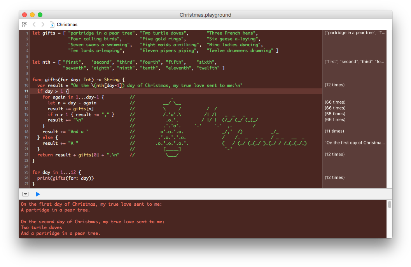The width and height of the screenshot is (411, 267).
Task: Go back using the left arrow
Action: [x=34, y=24]
